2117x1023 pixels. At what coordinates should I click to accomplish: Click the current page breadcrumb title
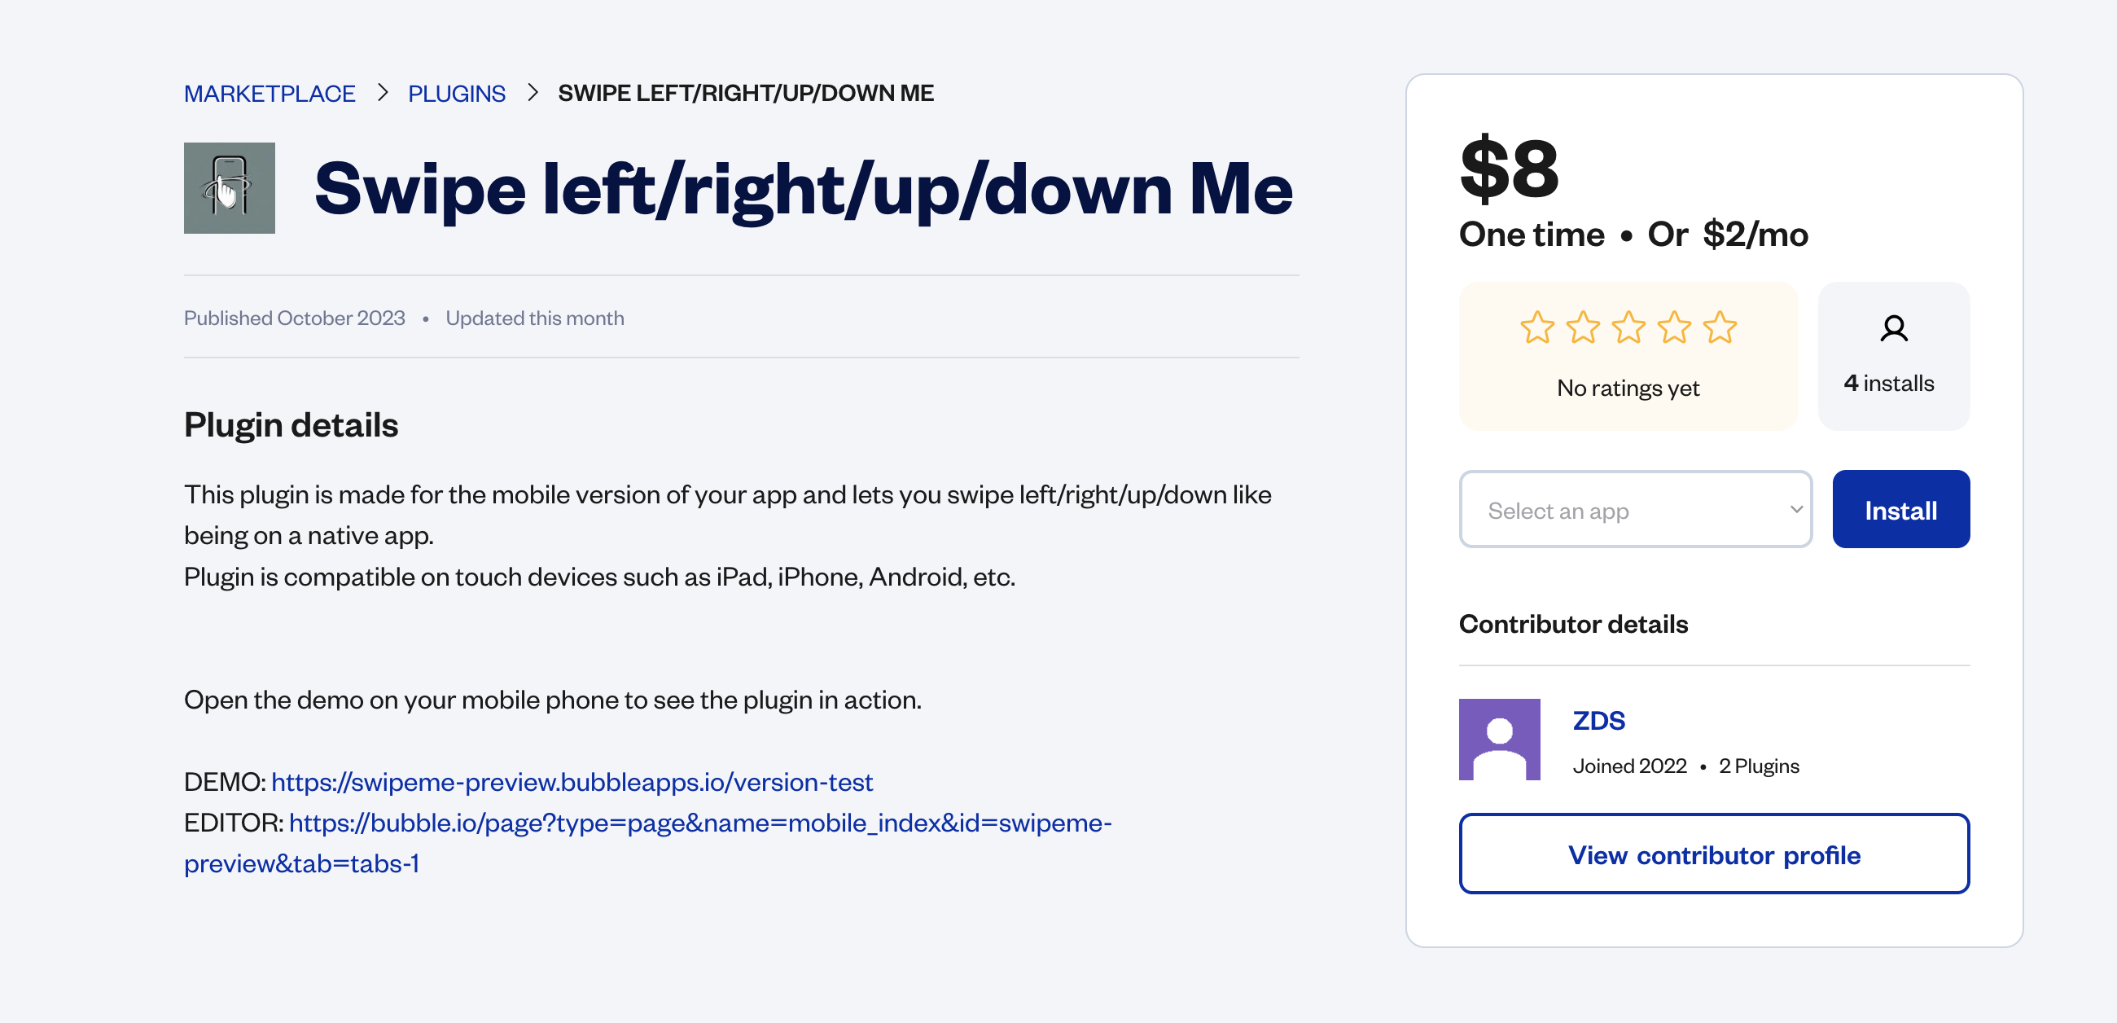[x=745, y=94]
